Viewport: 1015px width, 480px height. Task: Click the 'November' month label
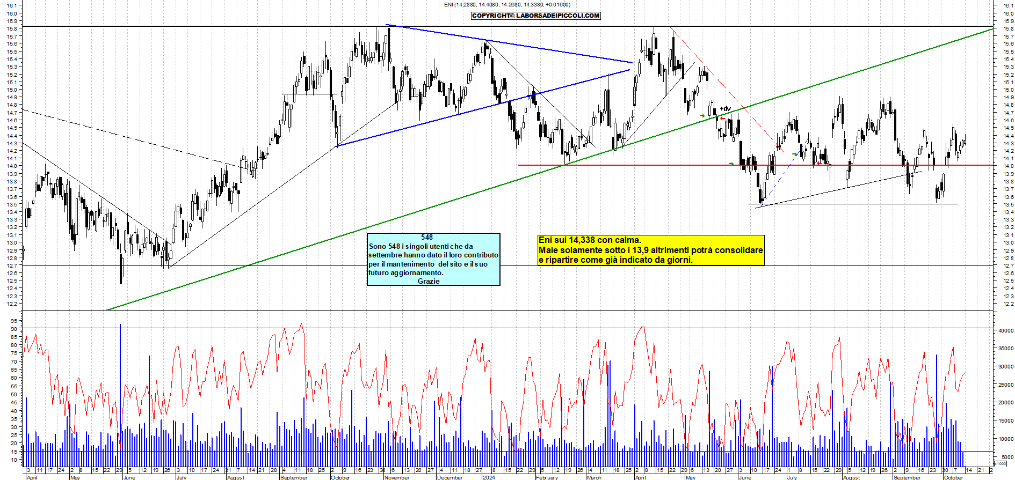[397, 477]
